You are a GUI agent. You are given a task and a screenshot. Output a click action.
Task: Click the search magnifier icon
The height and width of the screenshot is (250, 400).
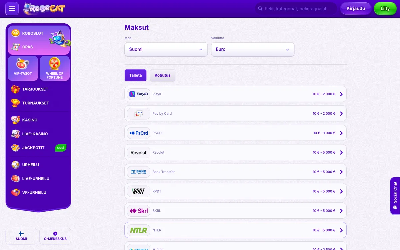pos(260,9)
